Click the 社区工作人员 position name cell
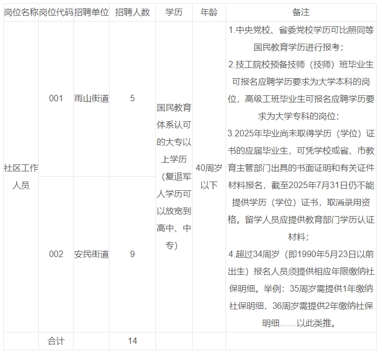Screen dimensions: 382x353 pyautogui.click(x=21, y=177)
